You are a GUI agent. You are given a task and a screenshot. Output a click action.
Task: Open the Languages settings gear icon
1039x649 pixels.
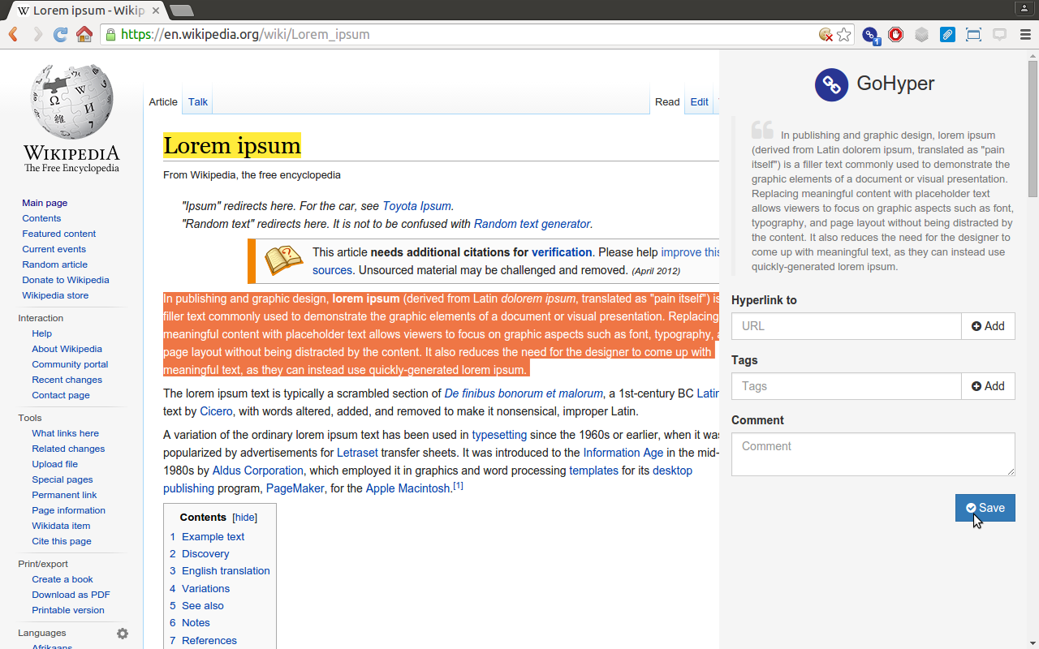[123, 634]
